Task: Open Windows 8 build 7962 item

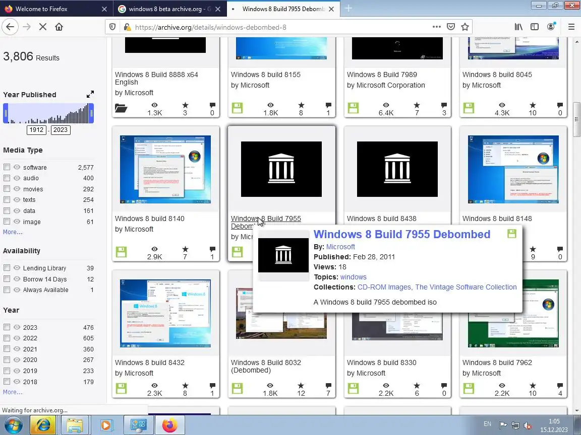Action: click(497, 362)
